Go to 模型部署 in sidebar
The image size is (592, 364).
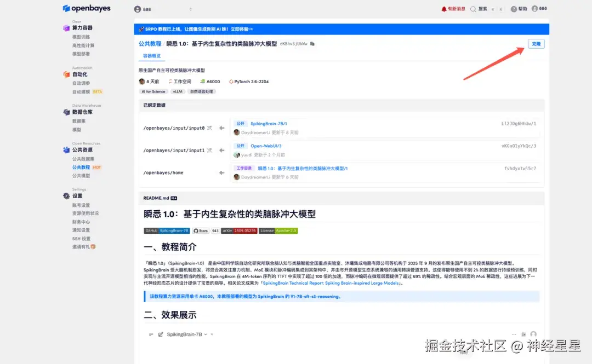[x=81, y=54]
